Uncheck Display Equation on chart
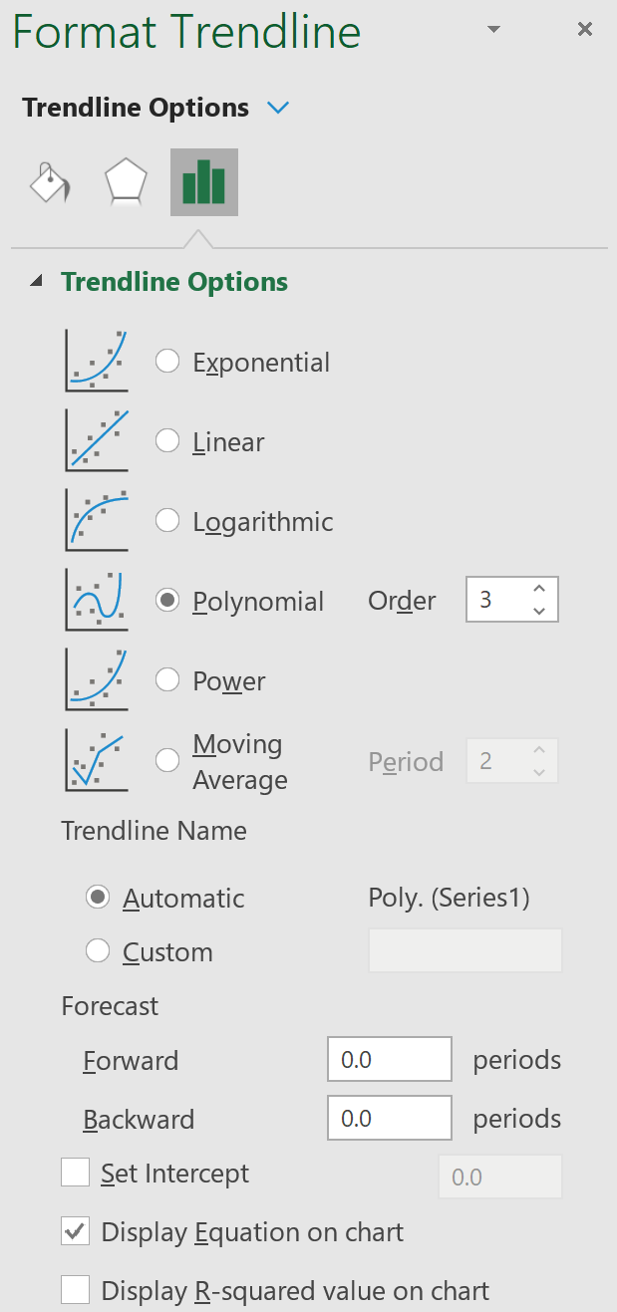Screen dimensions: 617x1312 tap(75, 1231)
